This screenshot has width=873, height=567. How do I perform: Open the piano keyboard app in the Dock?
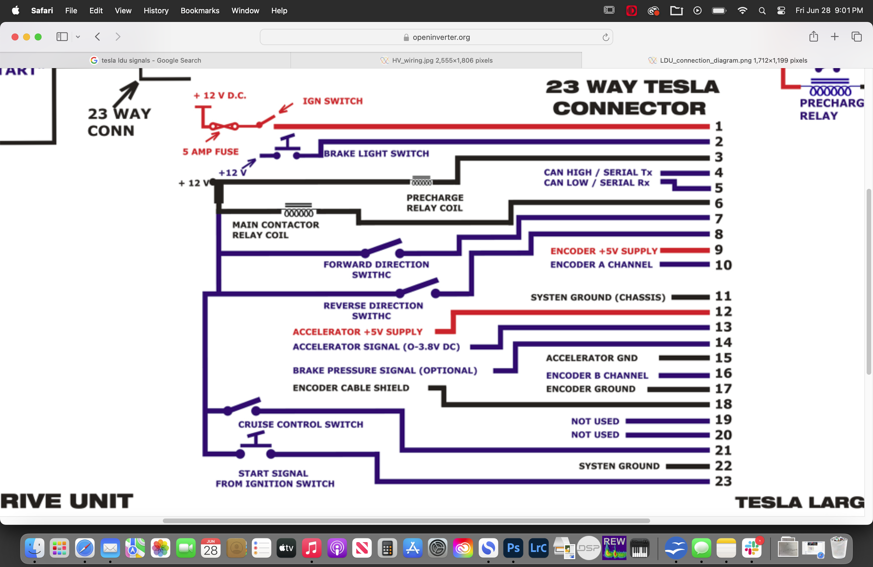click(640, 548)
